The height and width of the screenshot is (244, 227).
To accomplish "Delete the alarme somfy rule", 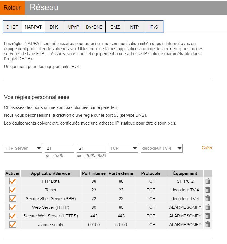I will [208, 224].
